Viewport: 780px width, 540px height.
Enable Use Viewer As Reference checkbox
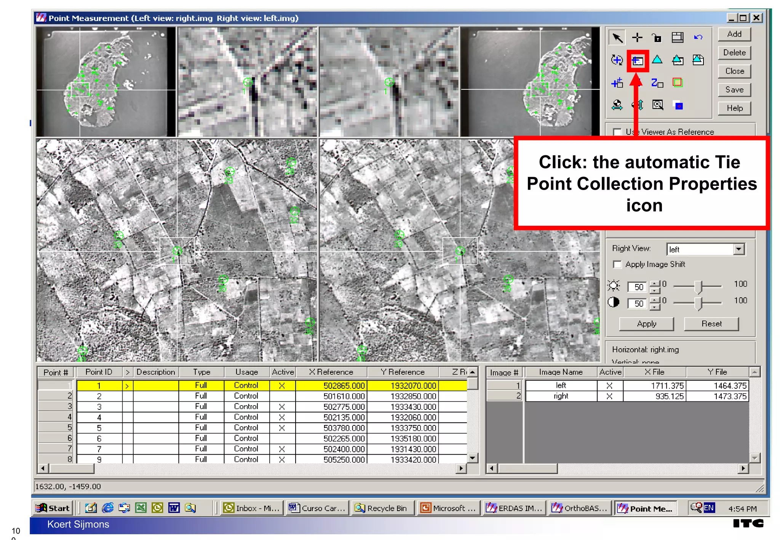(617, 132)
